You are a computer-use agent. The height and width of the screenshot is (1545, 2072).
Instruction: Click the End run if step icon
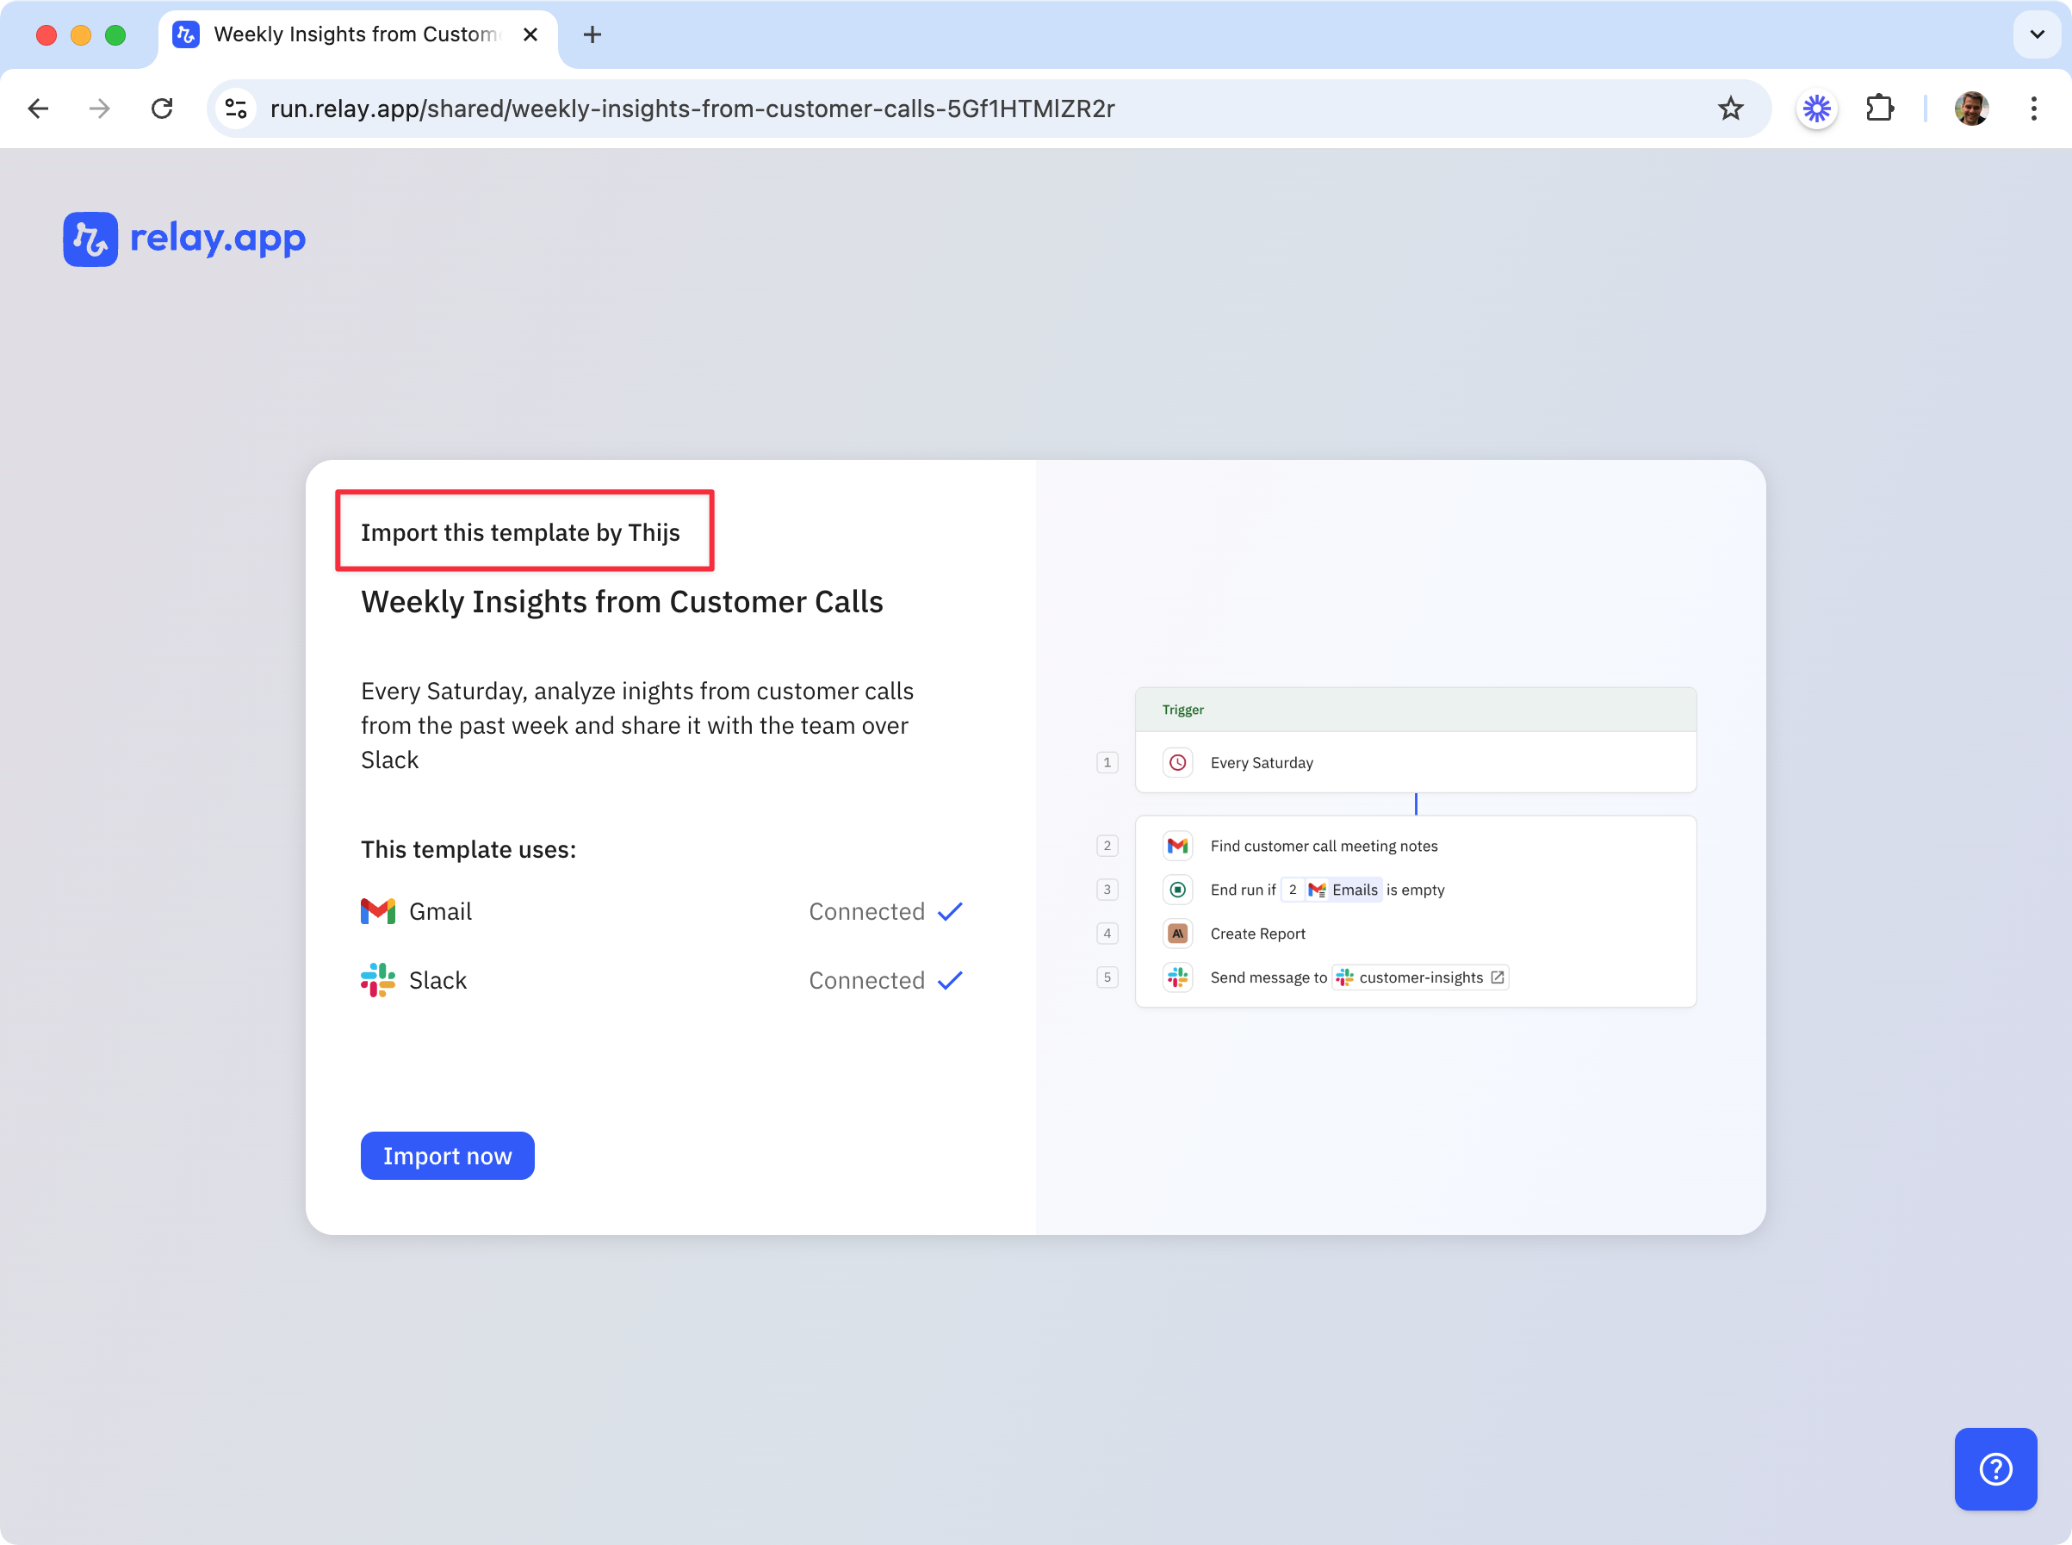point(1177,890)
